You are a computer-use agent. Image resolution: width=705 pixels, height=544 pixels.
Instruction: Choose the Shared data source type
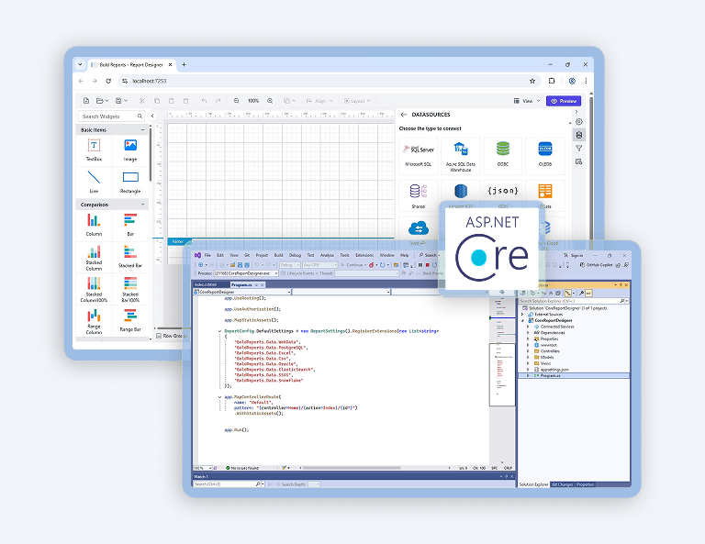pyautogui.click(x=419, y=195)
